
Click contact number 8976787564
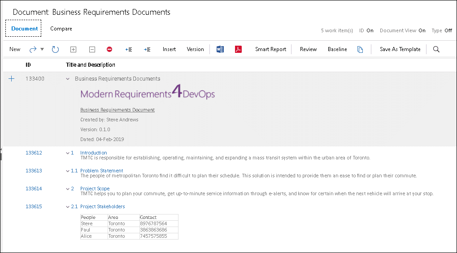(153, 223)
